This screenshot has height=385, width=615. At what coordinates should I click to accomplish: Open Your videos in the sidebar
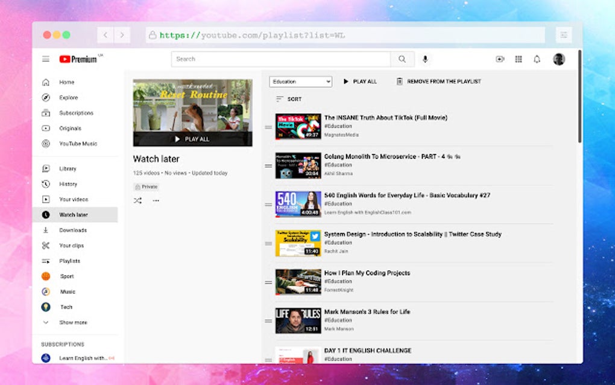(x=75, y=199)
